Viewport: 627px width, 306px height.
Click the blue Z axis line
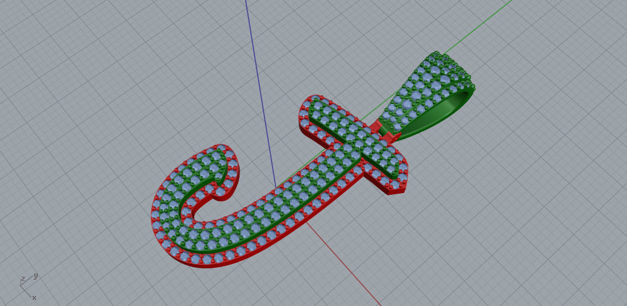[260, 92]
